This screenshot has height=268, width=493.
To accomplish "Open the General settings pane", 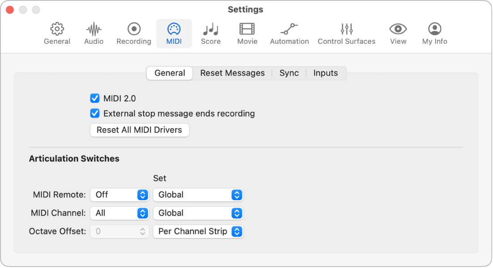I will point(57,33).
